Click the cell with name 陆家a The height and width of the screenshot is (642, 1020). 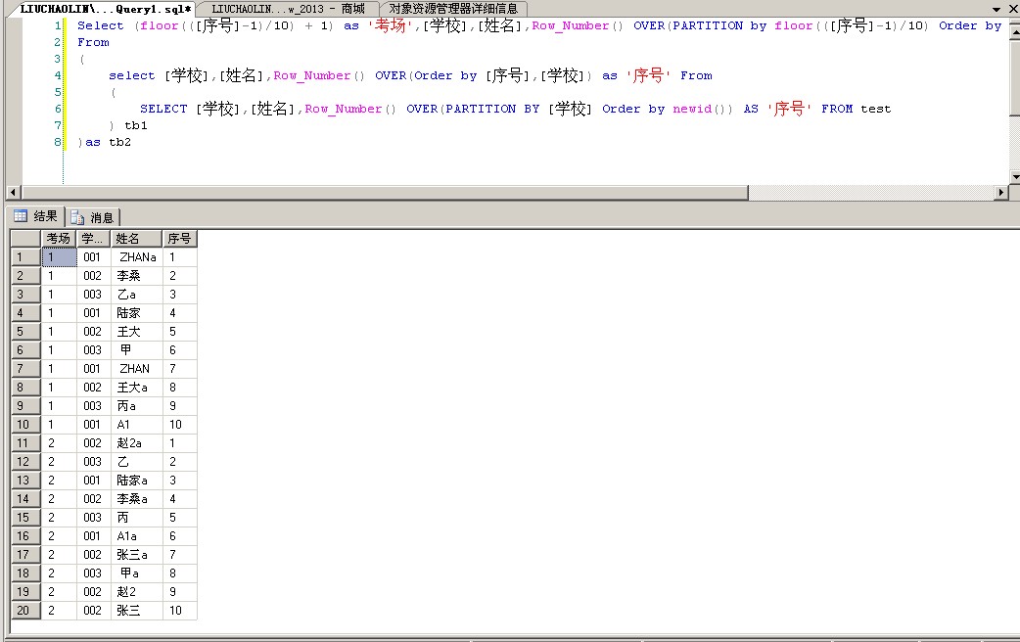pos(137,481)
